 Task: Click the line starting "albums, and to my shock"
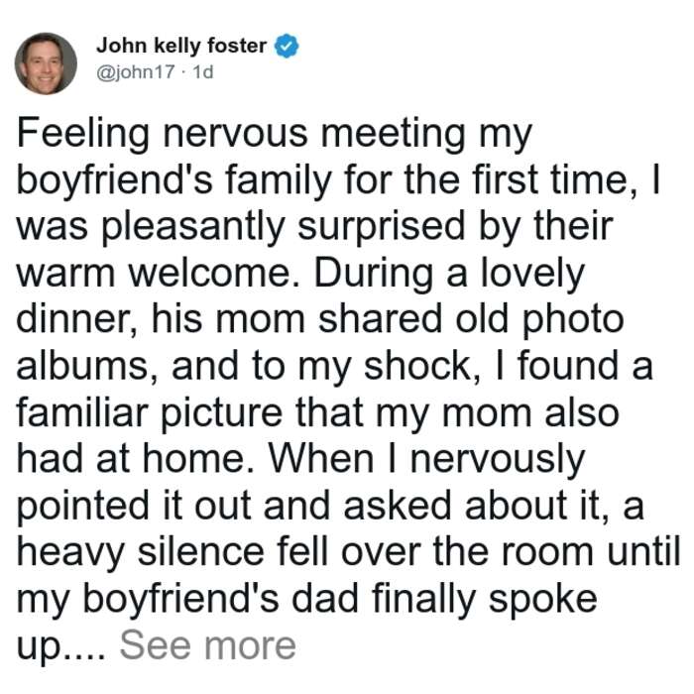pos(335,367)
